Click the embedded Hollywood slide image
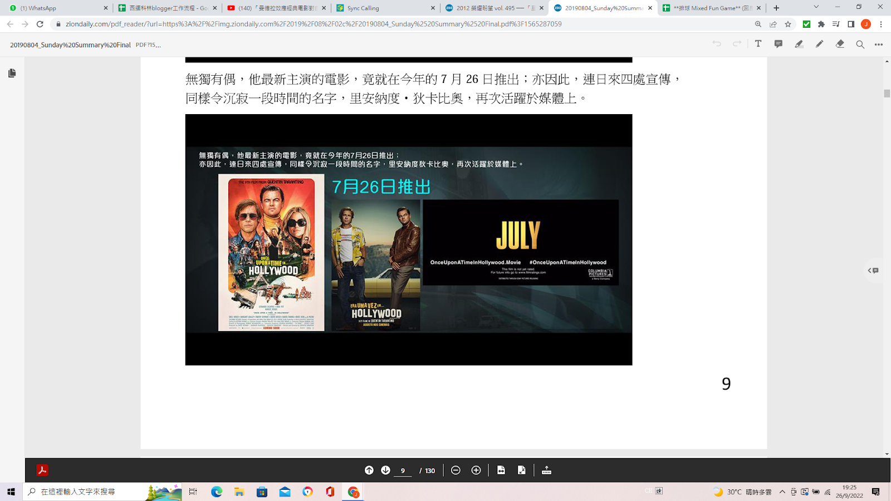Image resolution: width=891 pixels, height=501 pixels. [409, 239]
